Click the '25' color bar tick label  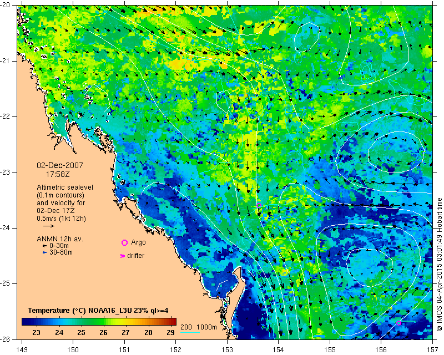(81, 333)
